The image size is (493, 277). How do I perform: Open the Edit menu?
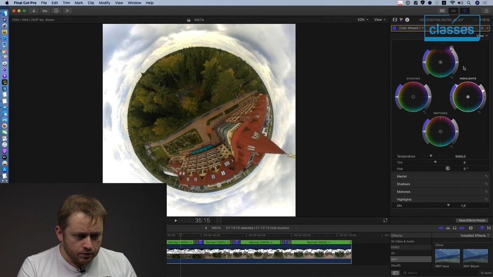point(55,3)
